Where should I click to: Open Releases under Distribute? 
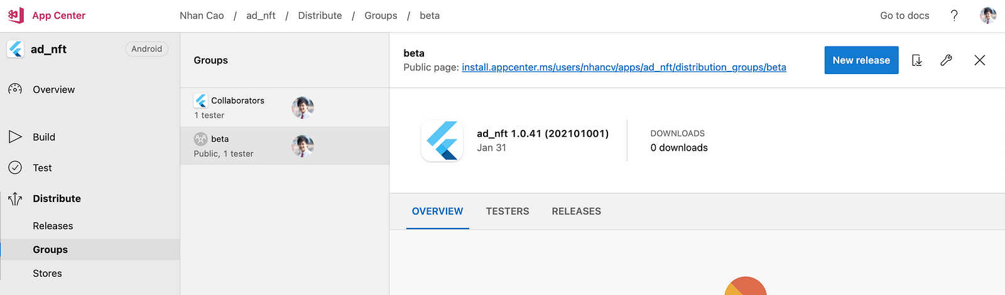coord(53,226)
